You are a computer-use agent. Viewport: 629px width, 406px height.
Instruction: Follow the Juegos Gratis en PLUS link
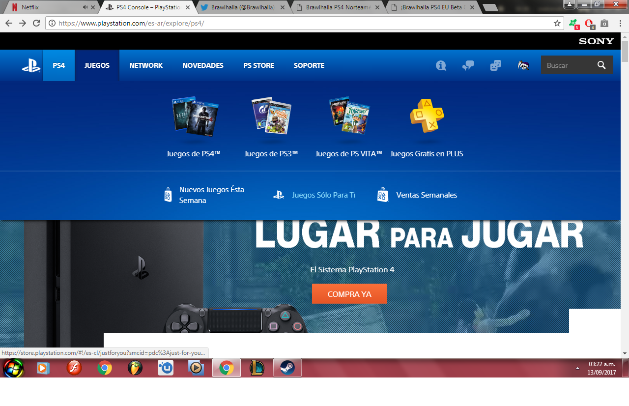[427, 154]
